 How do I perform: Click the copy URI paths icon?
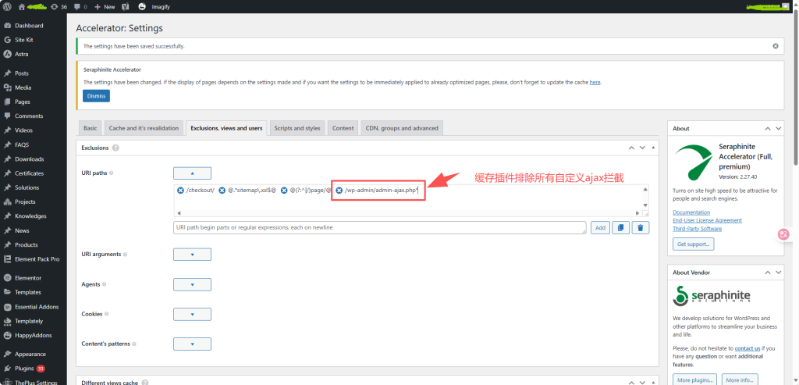(x=620, y=227)
